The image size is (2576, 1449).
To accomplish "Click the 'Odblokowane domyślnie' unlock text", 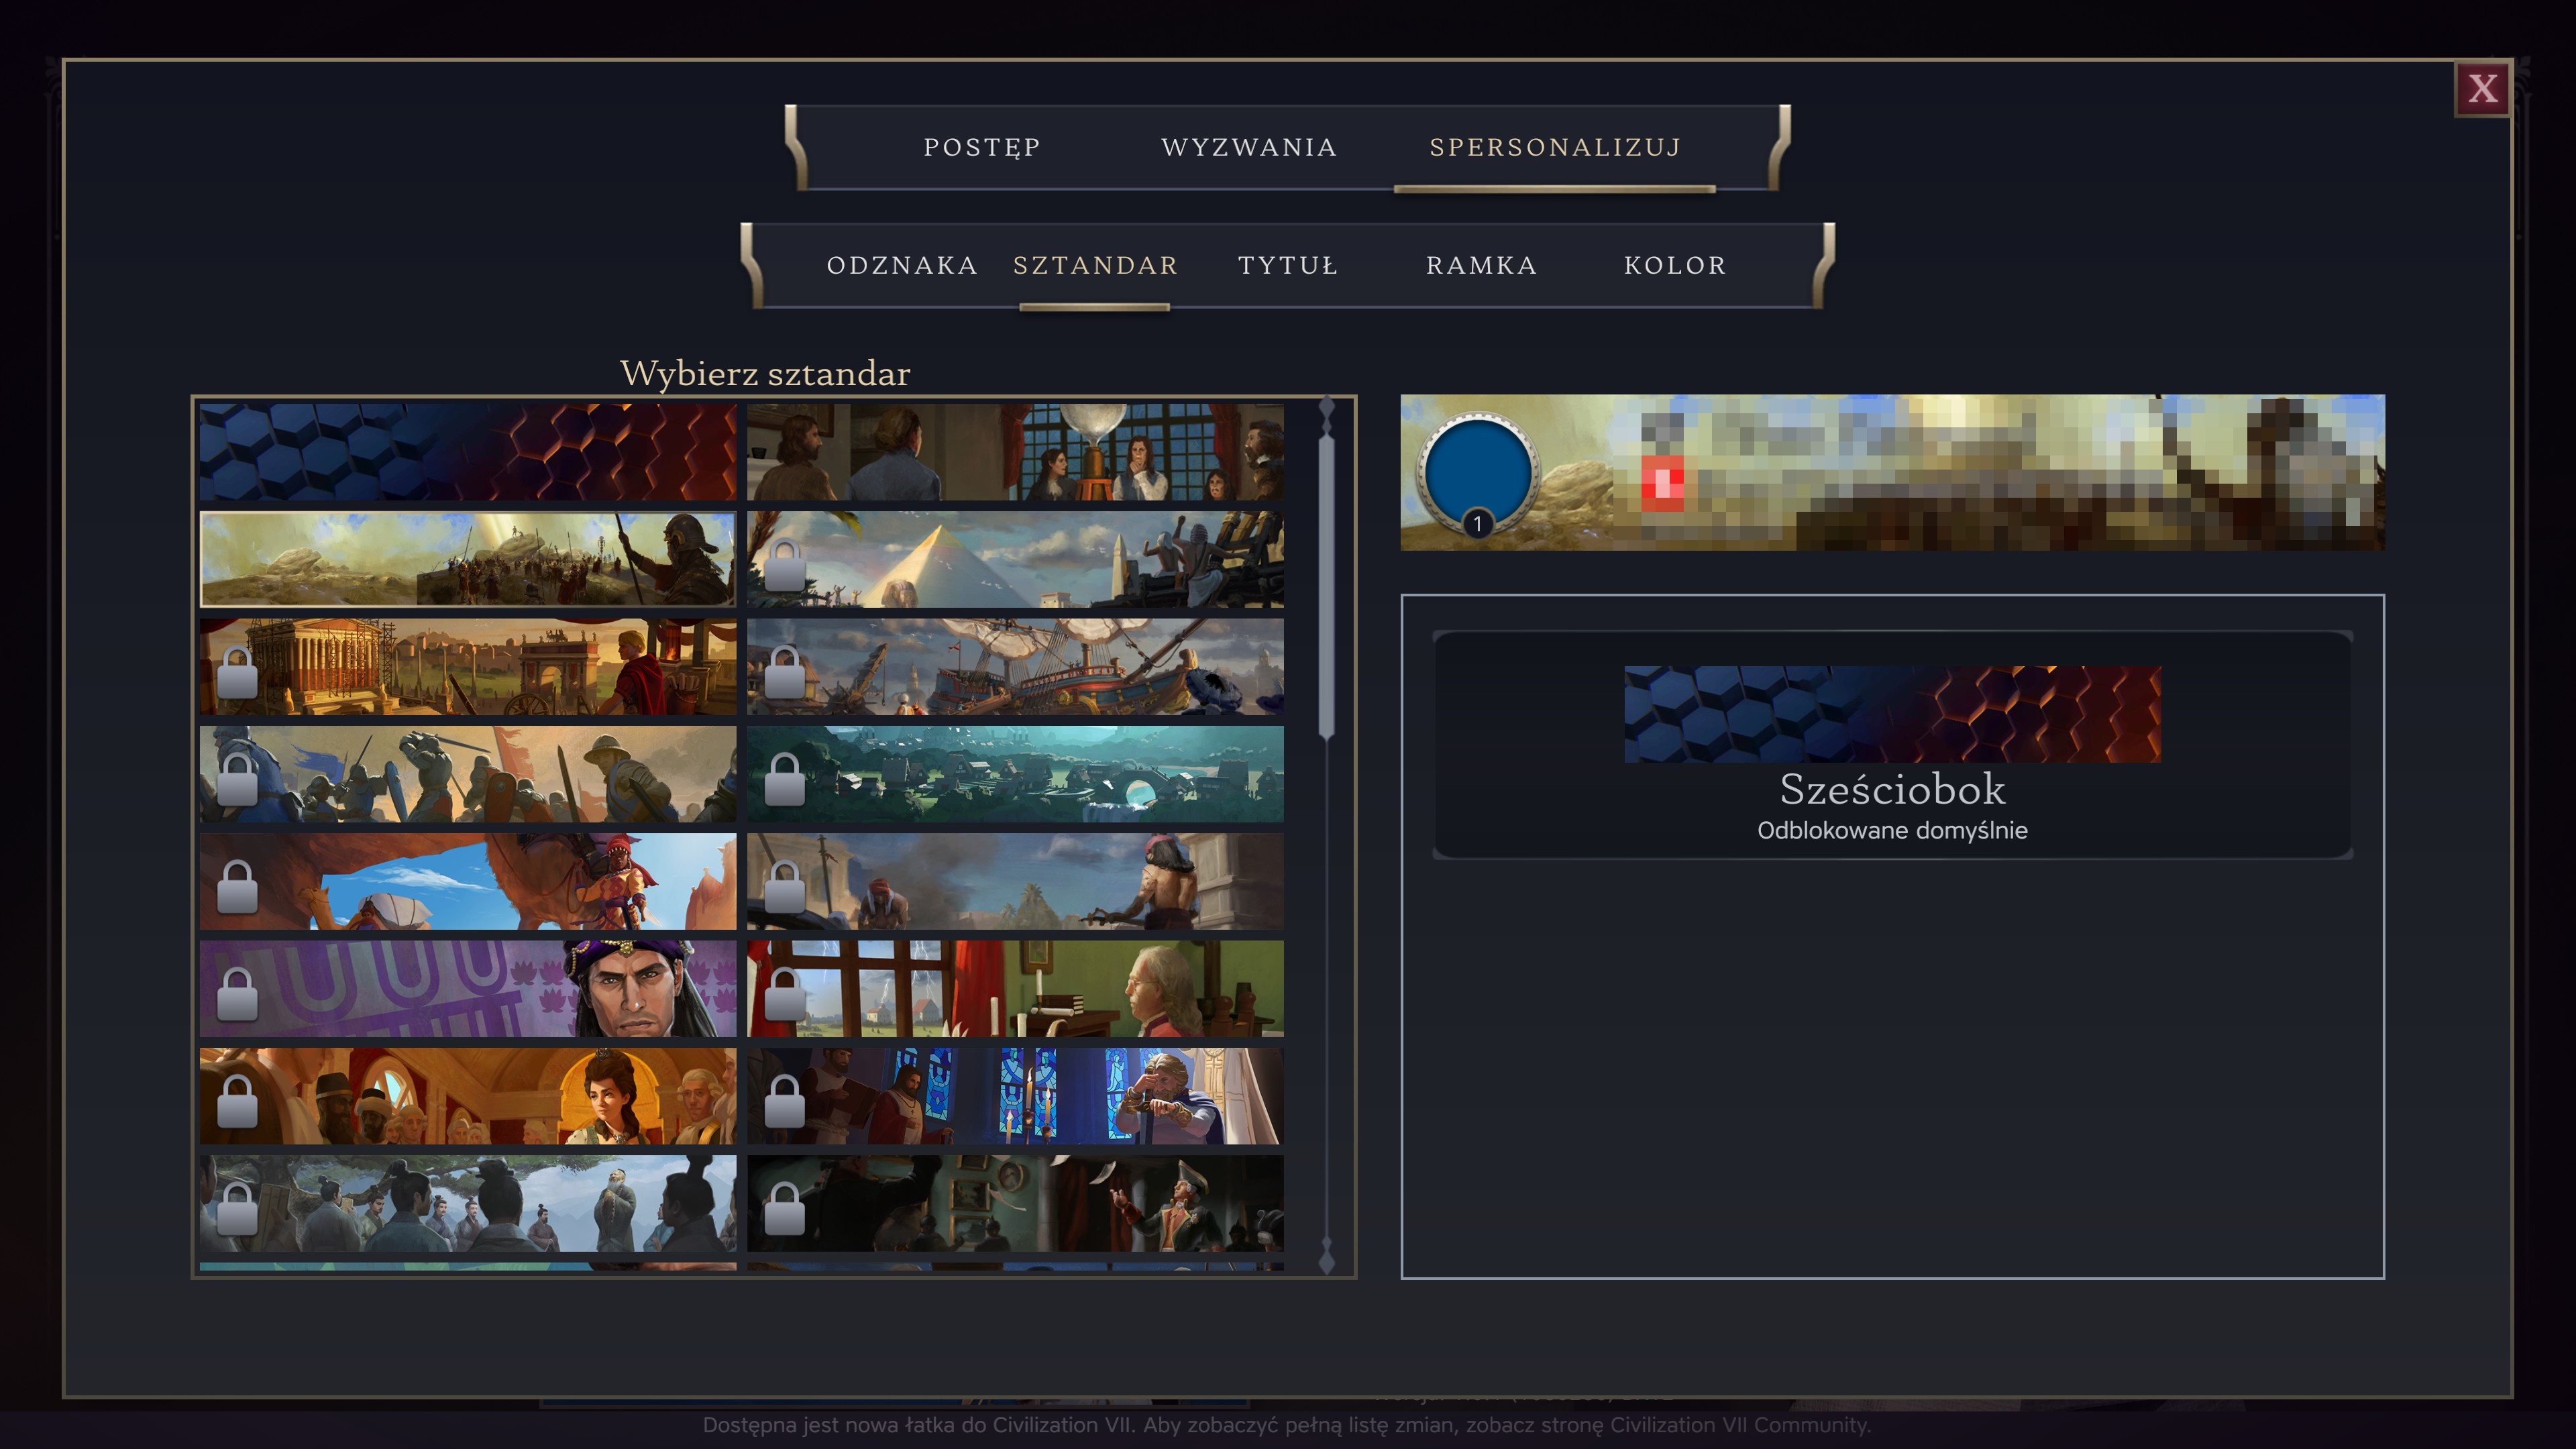I will [x=1892, y=830].
